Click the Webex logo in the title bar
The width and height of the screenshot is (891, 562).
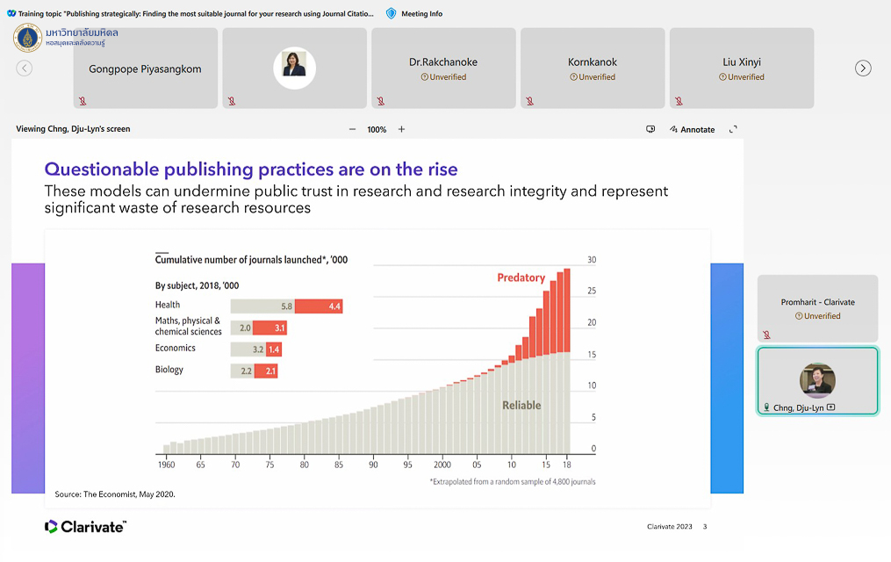point(11,13)
